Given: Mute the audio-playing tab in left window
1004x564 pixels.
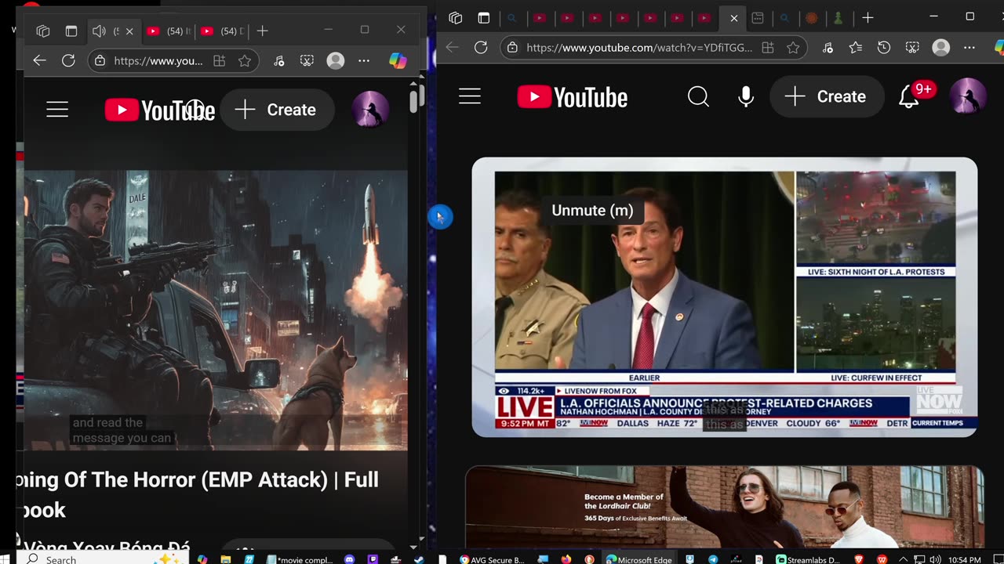Looking at the screenshot, I should (99, 31).
